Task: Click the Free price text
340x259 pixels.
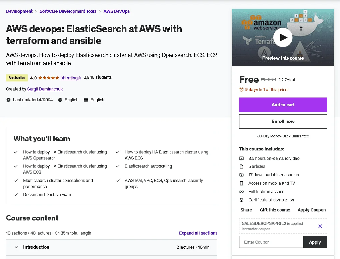Action: (249, 79)
